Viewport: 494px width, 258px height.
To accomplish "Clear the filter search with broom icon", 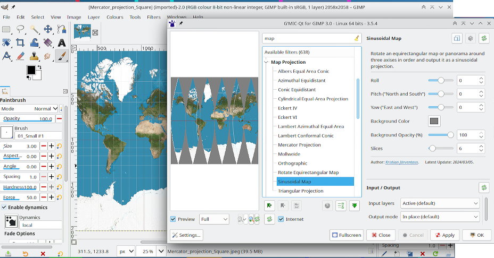I will 356,39.
